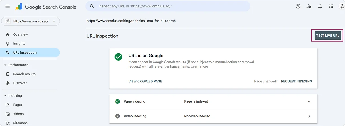This screenshot has height=126, width=345.
Task: Click Request Indexing
Action: 296,81
